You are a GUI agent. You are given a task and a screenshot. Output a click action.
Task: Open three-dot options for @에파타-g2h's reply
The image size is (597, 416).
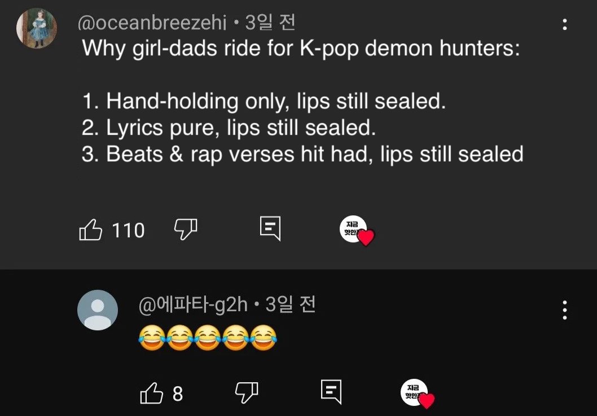pyautogui.click(x=565, y=311)
